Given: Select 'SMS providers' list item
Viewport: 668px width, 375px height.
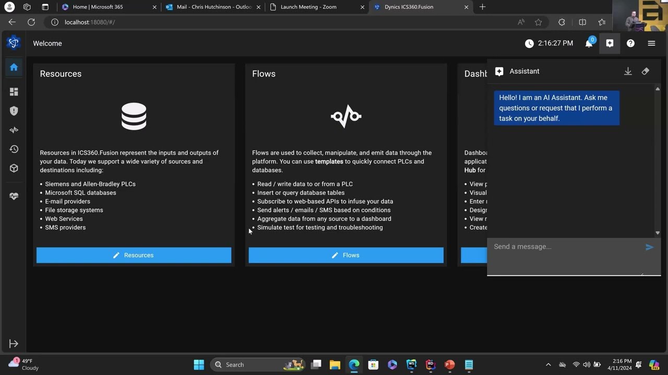Looking at the screenshot, I should (65, 228).
